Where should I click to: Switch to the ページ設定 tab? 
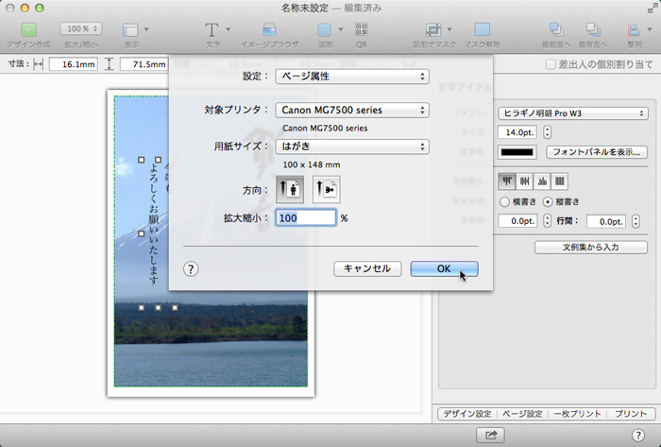[522, 414]
